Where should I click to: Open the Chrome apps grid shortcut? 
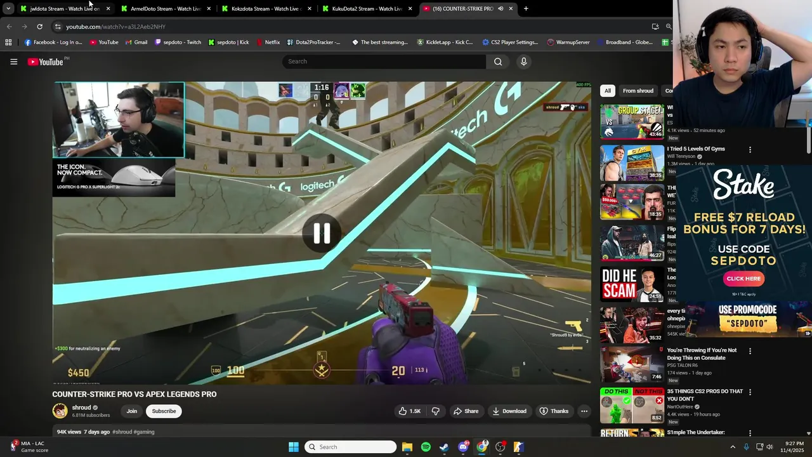[x=8, y=43]
